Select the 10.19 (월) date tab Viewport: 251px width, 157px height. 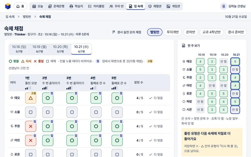40,49
